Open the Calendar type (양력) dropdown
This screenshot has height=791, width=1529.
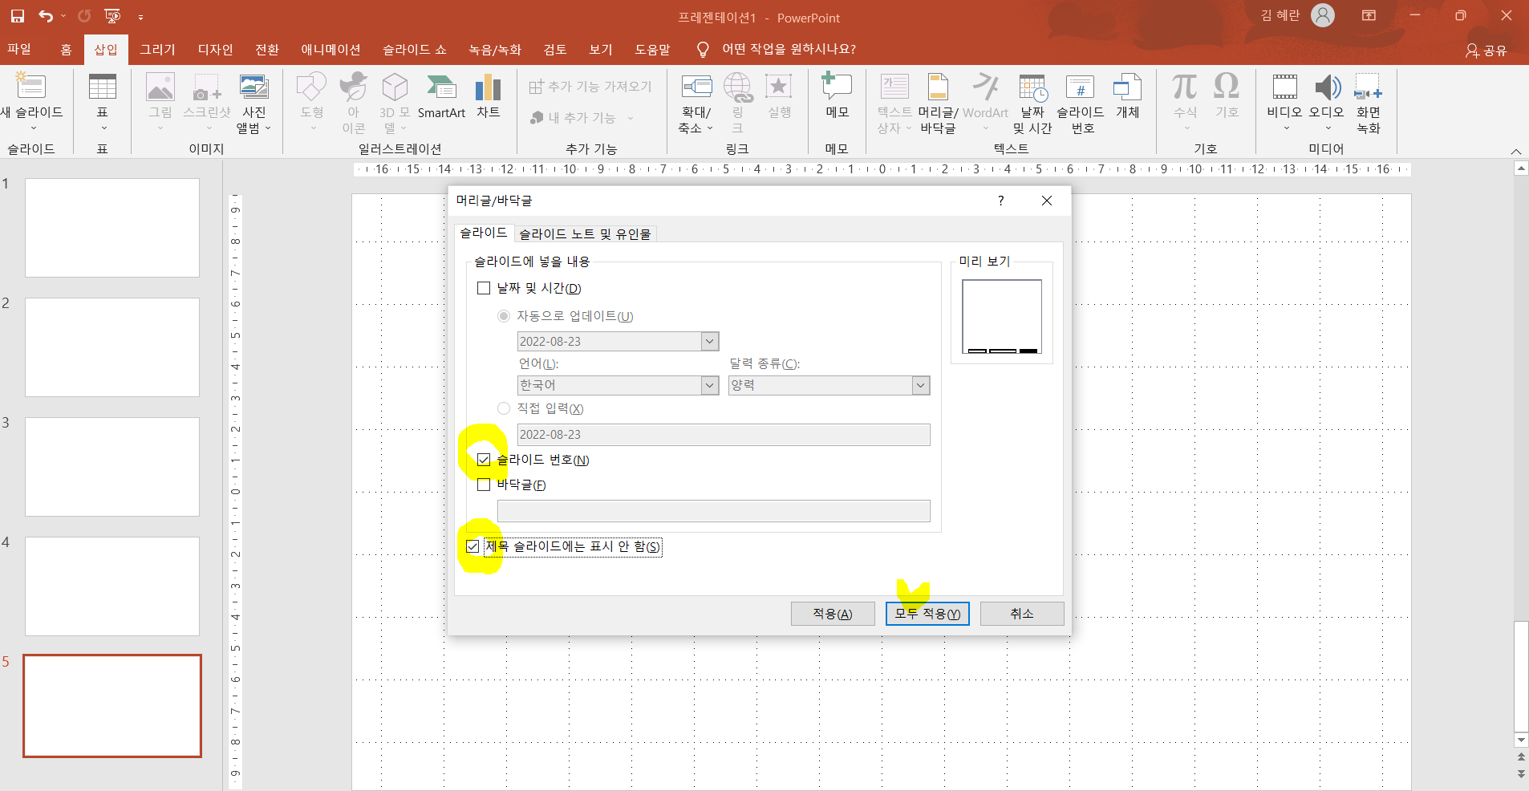point(920,385)
